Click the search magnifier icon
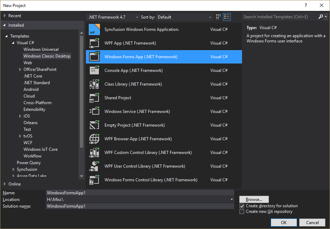This screenshot has height=229, width=330. [321, 16]
